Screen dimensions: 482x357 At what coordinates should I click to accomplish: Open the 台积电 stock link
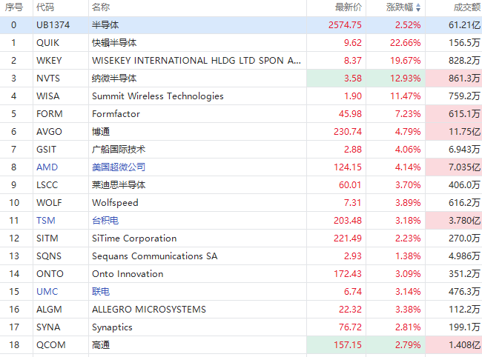(105, 221)
